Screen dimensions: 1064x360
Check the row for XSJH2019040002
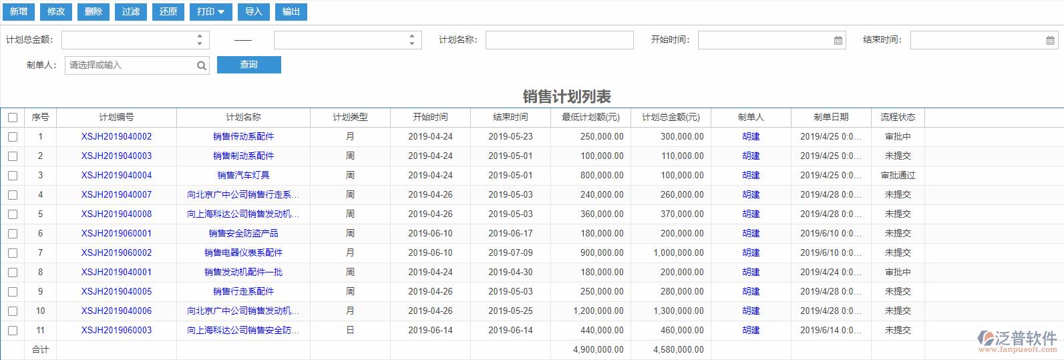tap(13, 137)
